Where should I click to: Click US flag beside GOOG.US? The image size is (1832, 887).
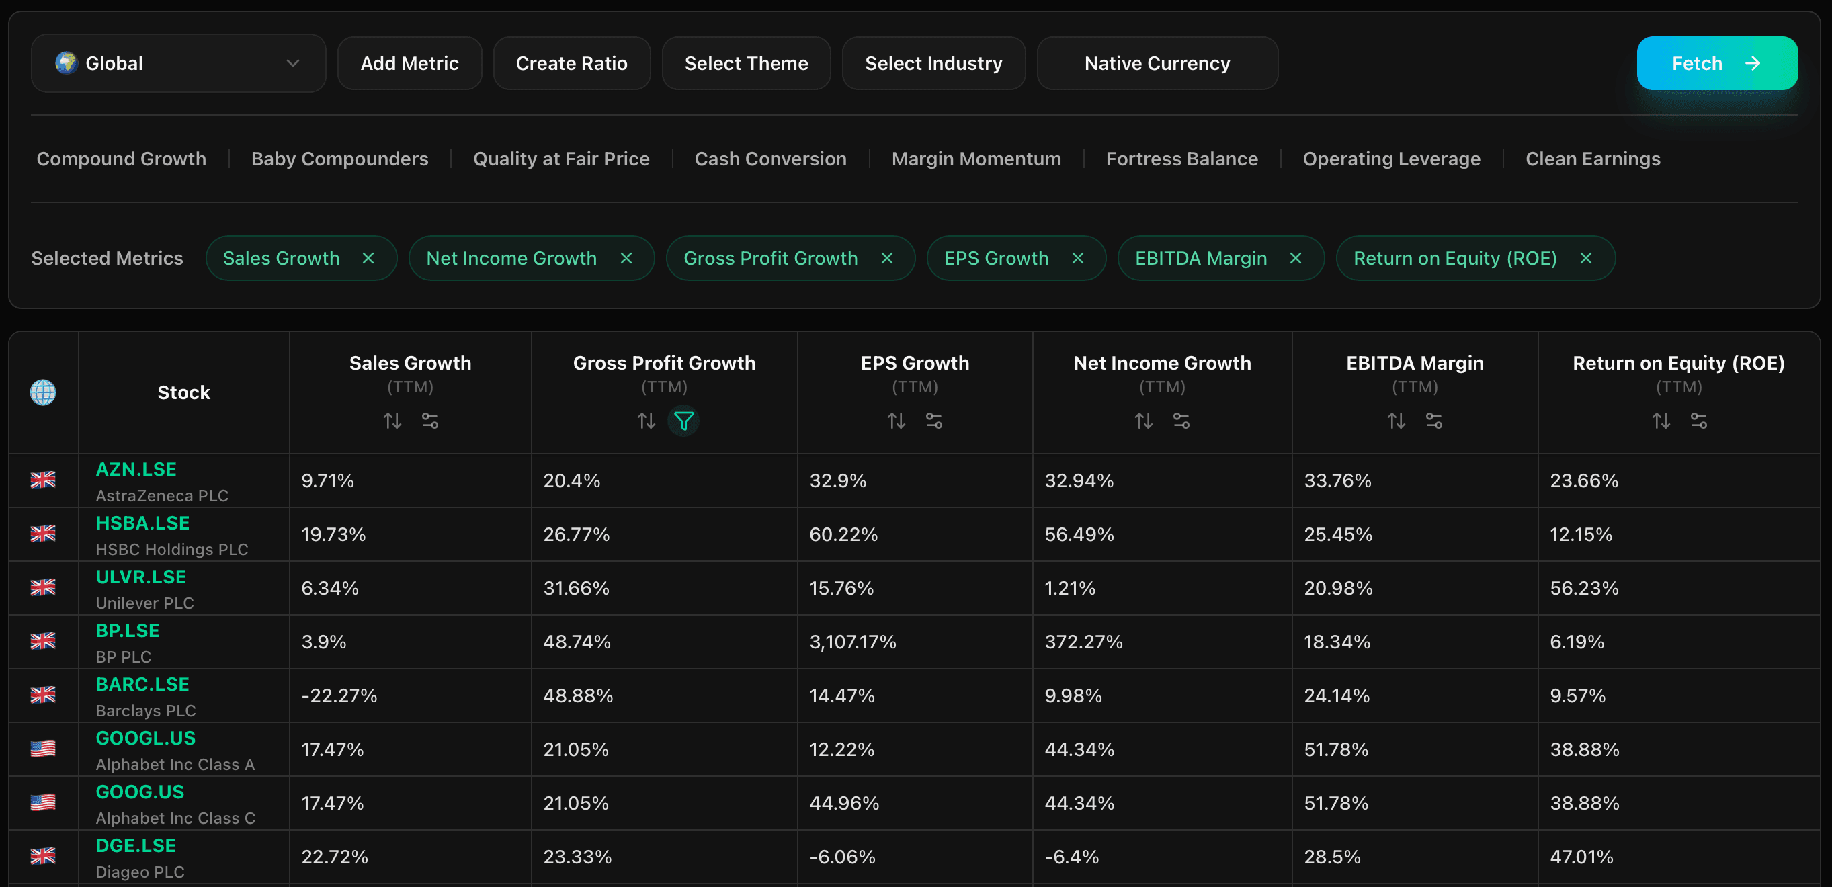point(42,802)
